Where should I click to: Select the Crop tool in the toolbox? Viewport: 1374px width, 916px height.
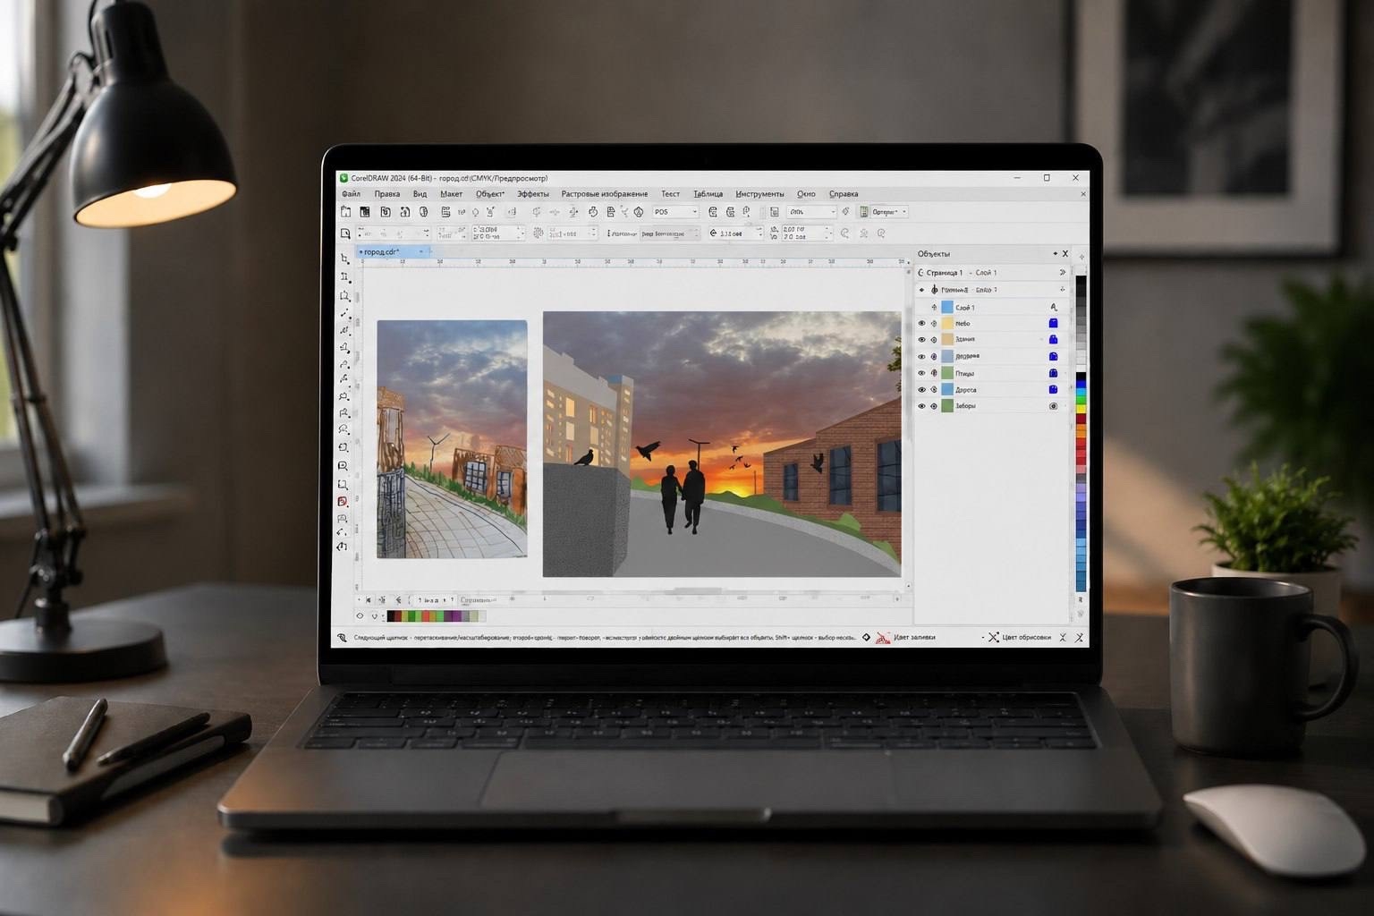[344, 295]
